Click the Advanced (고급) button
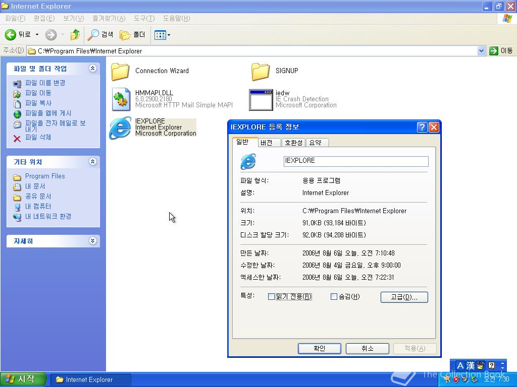 click(x=404, y=297)
